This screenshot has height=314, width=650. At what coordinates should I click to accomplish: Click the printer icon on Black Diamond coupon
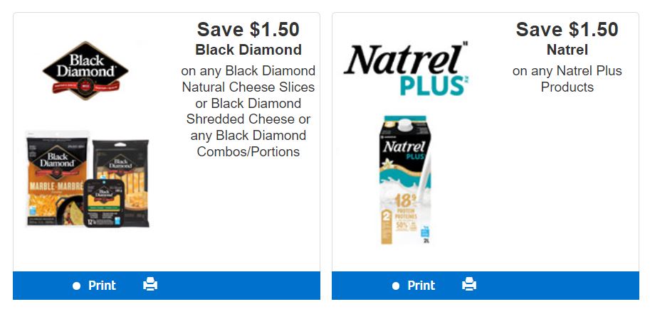click(150, 284)
